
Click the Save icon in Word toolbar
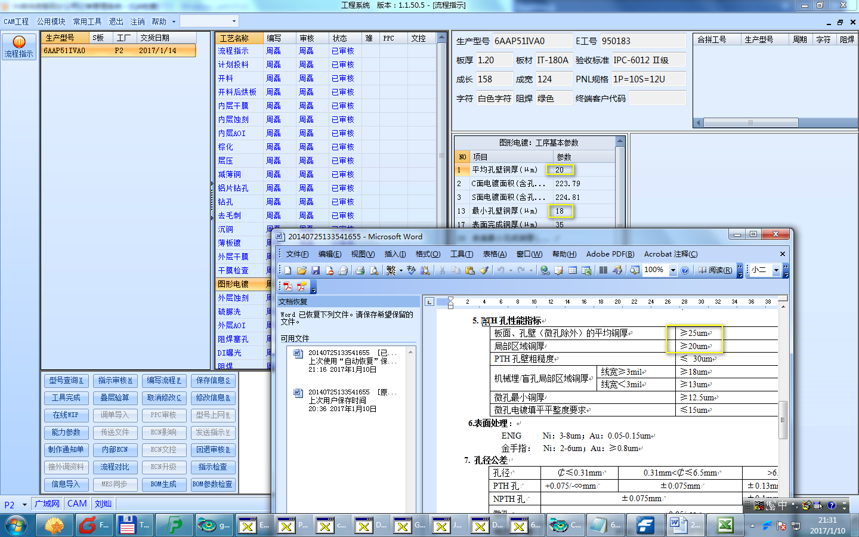[x=316, y=270]
